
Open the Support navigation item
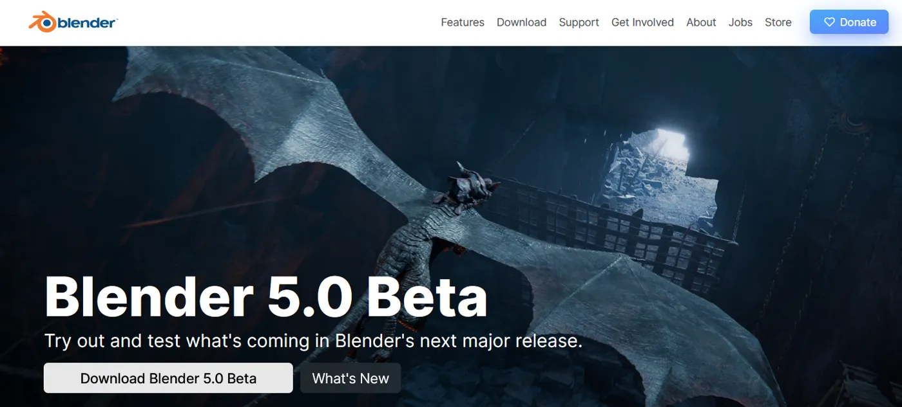(579, 22)
